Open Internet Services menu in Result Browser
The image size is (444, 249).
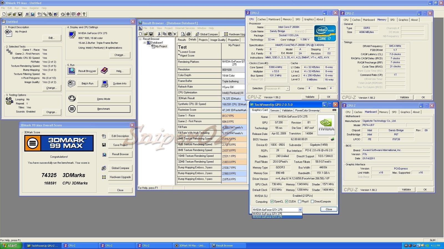(185, 28)
